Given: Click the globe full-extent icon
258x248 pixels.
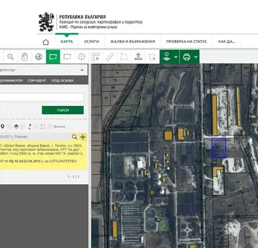Looking at the screenshot, I should (38, 56).
